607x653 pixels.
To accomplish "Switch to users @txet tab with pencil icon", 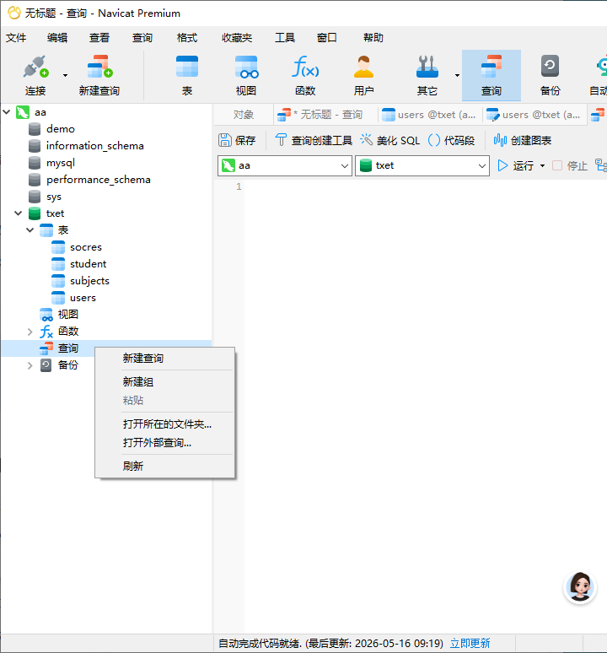I will tap(534, 115).
